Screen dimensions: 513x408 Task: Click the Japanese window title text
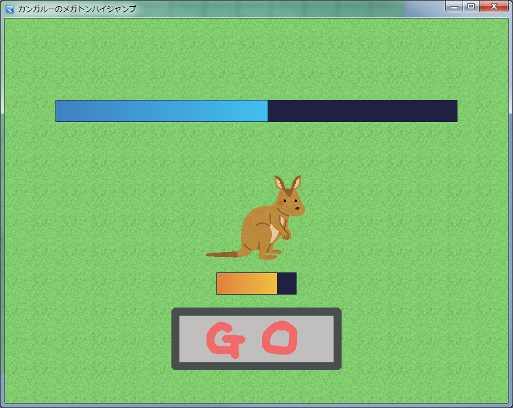click(76, 9)
